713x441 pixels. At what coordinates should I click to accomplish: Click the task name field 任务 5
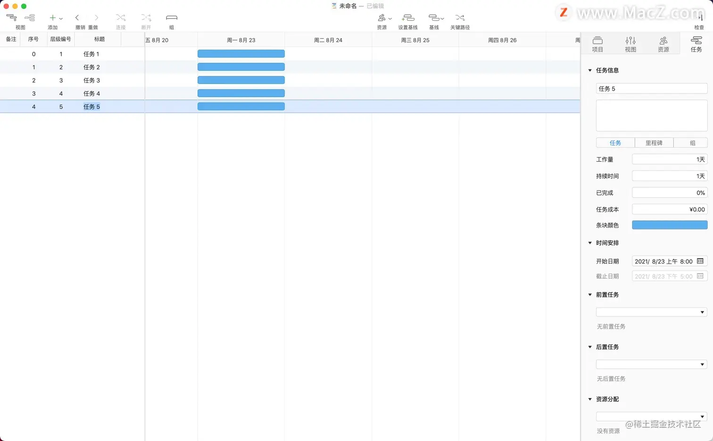coord(652,89)
